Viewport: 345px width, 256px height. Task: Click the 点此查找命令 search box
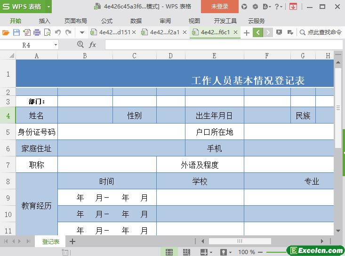click(321, 32)
